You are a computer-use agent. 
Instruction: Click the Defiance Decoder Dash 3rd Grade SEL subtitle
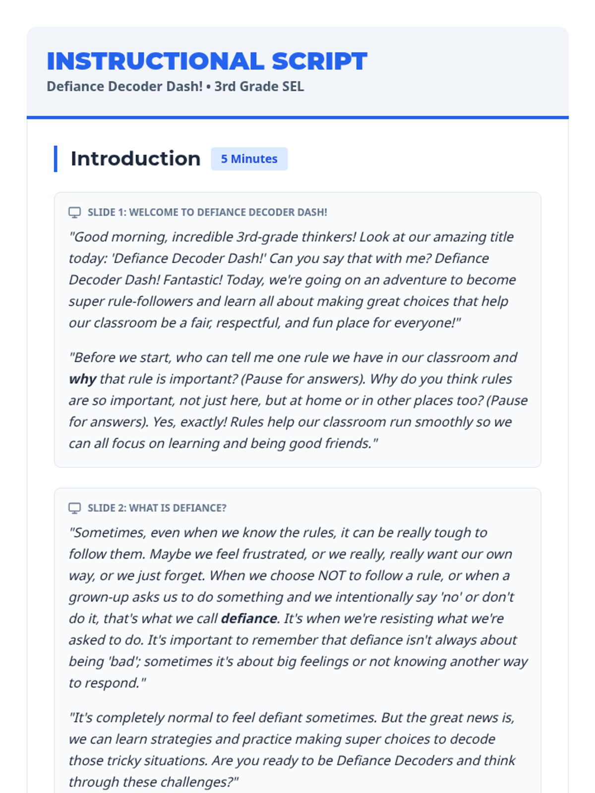[175, 86]
